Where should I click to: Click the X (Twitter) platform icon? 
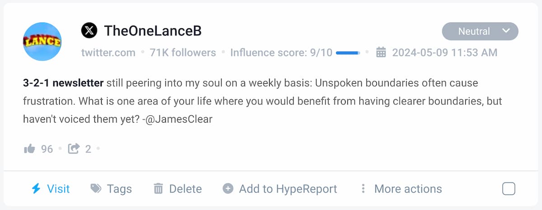point(89,31)
